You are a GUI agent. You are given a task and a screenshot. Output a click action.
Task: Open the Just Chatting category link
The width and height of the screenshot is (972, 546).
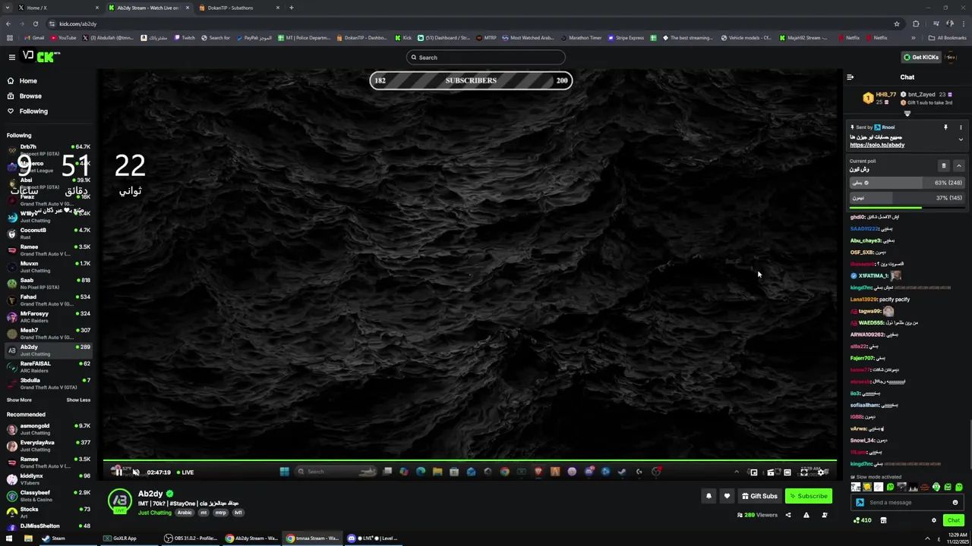click(155, 513)
